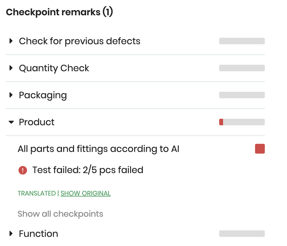Click the red failed status square
Screen dimensions: 287x246
pyautogui.click(x=260, y=149)
